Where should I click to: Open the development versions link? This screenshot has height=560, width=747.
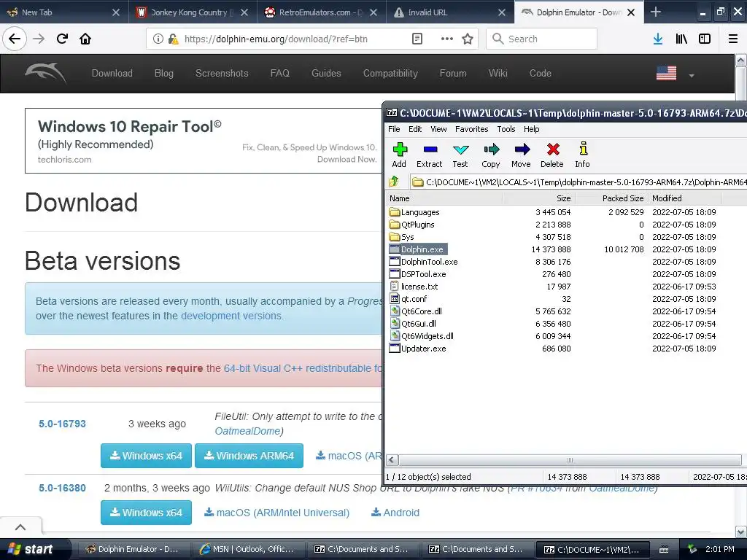pyautogui.click(x=231, y=316)
